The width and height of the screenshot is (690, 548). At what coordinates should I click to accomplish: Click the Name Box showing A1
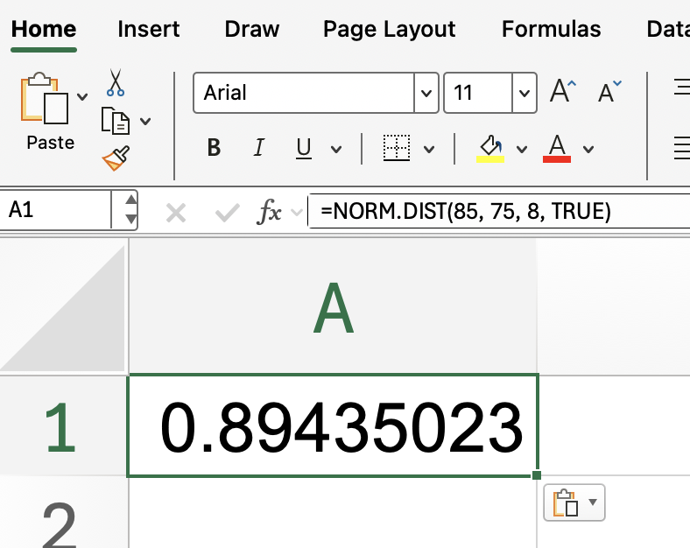[x=57, y=210]
